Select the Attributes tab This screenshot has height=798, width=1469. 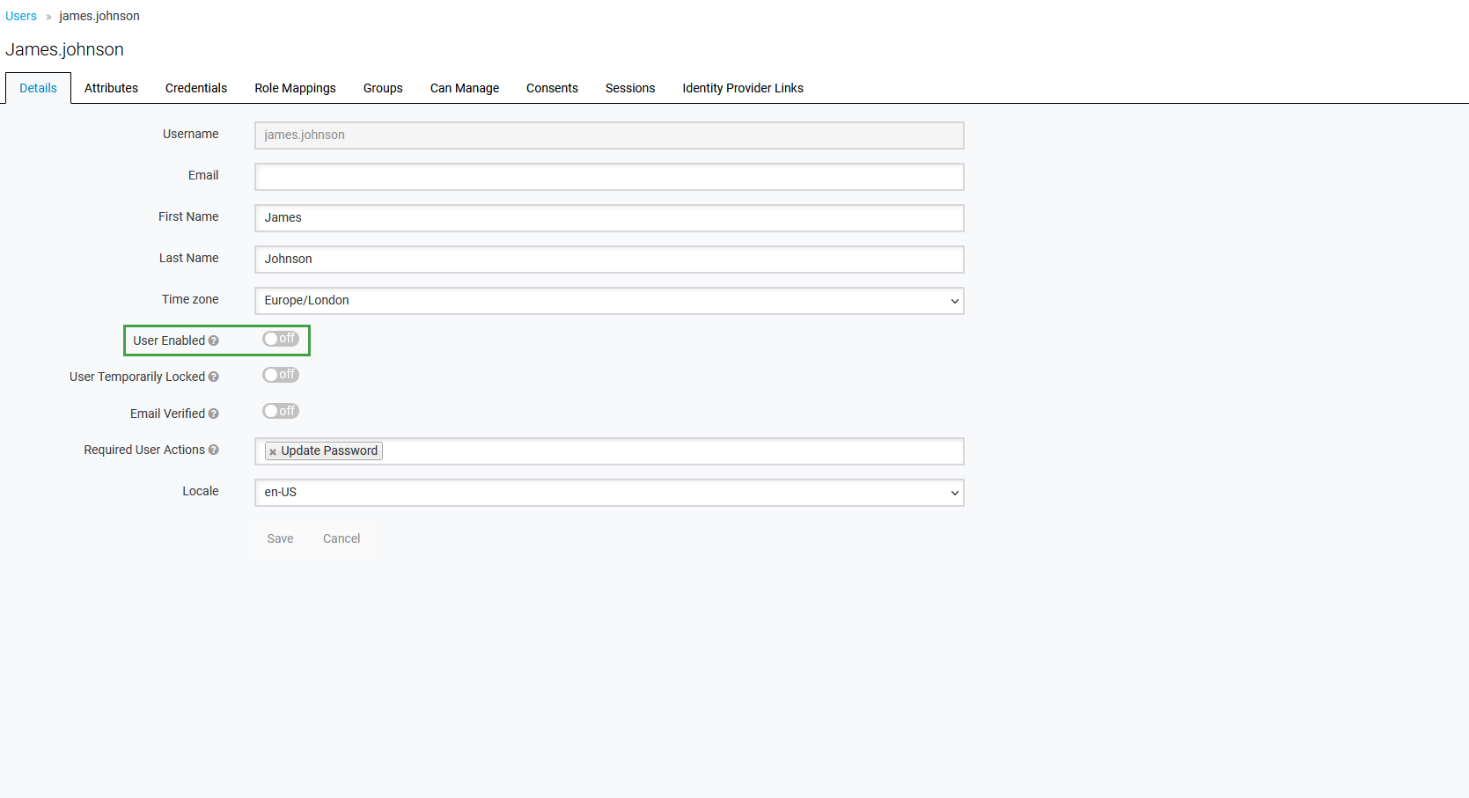pos(111,88)
